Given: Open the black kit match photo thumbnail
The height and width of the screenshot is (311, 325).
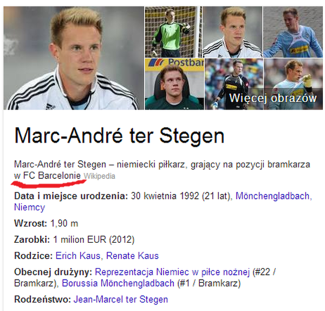Looking at the screenshot, I should coord(234,84).
